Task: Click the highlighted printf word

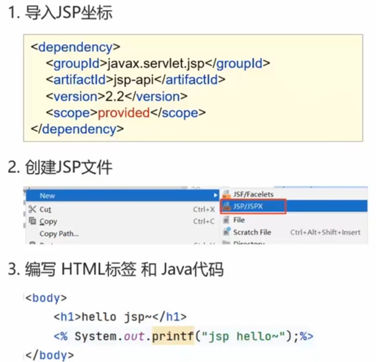Action: [x=173, y=336]
